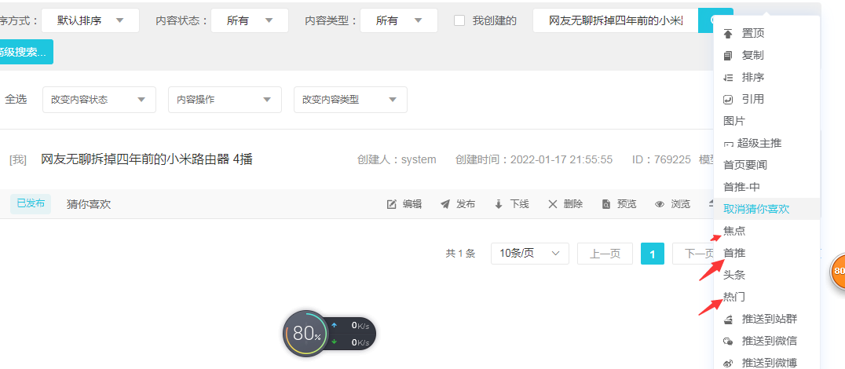This screenshot has width=845, height=369.
Task: Open the 改变内容状态 dropdown
Action: (x=99, y=100)
